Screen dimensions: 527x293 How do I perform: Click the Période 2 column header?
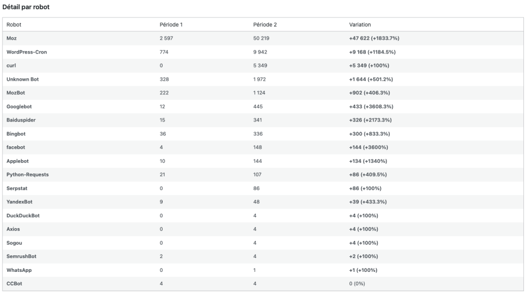click(265, 25)
